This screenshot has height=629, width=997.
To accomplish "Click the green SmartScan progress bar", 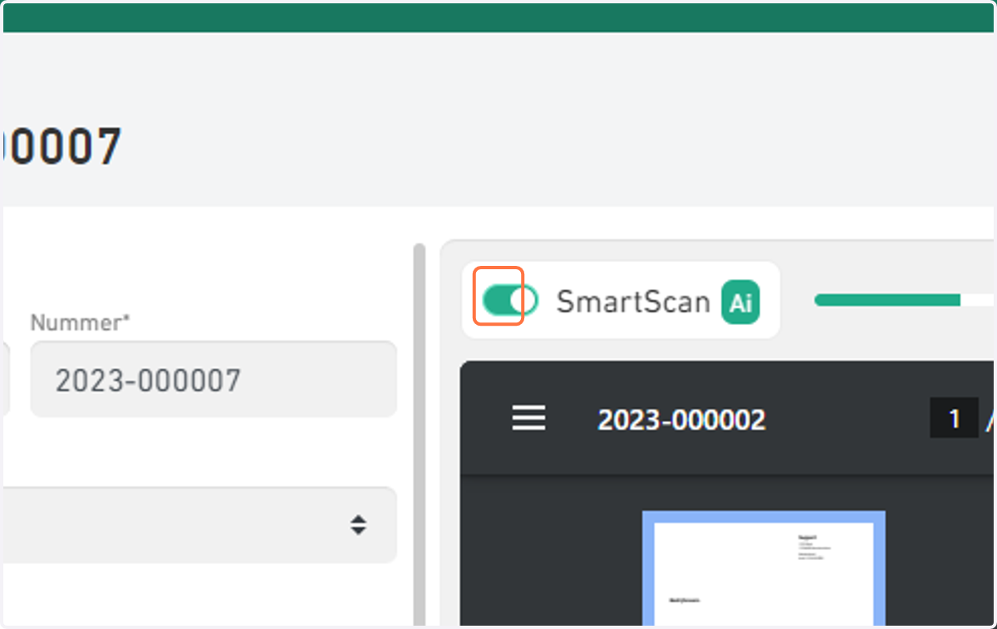I will tap(904, 300).
